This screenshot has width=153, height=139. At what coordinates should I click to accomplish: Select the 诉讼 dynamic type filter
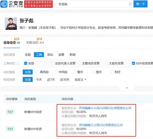50,55
